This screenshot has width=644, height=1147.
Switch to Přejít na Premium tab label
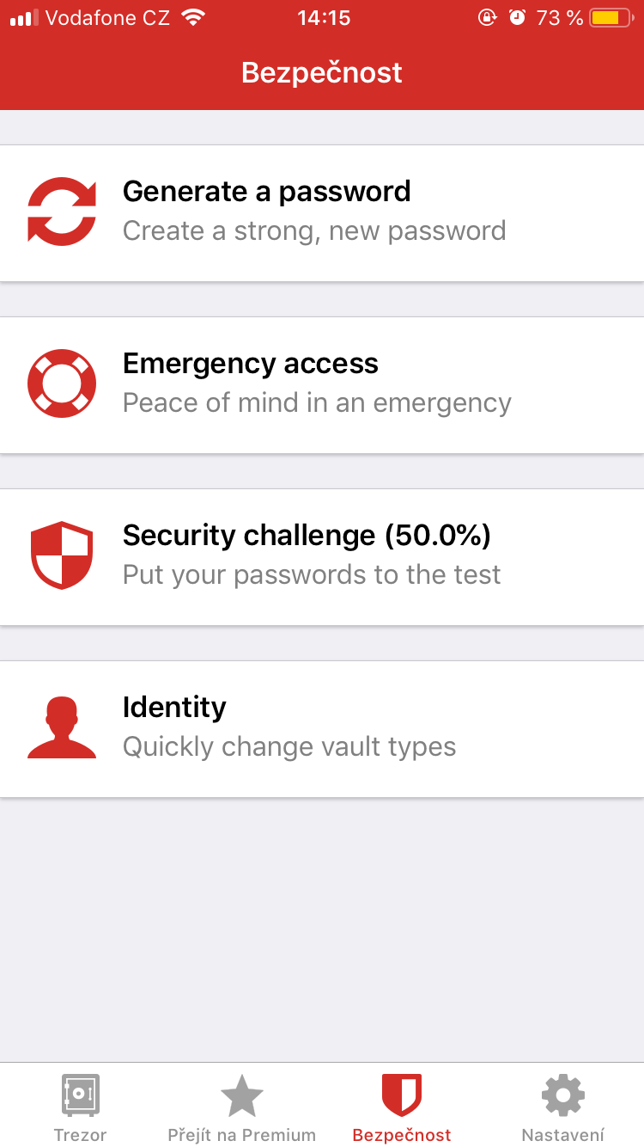coord(241,1135)
